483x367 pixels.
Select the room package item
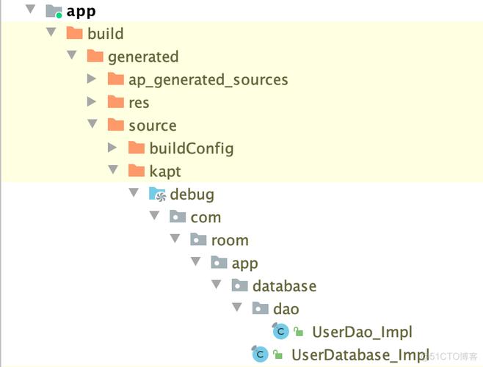pos(230,240)
